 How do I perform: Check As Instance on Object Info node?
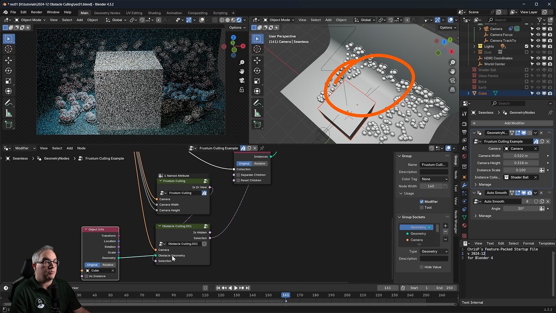tap(86, 276)
